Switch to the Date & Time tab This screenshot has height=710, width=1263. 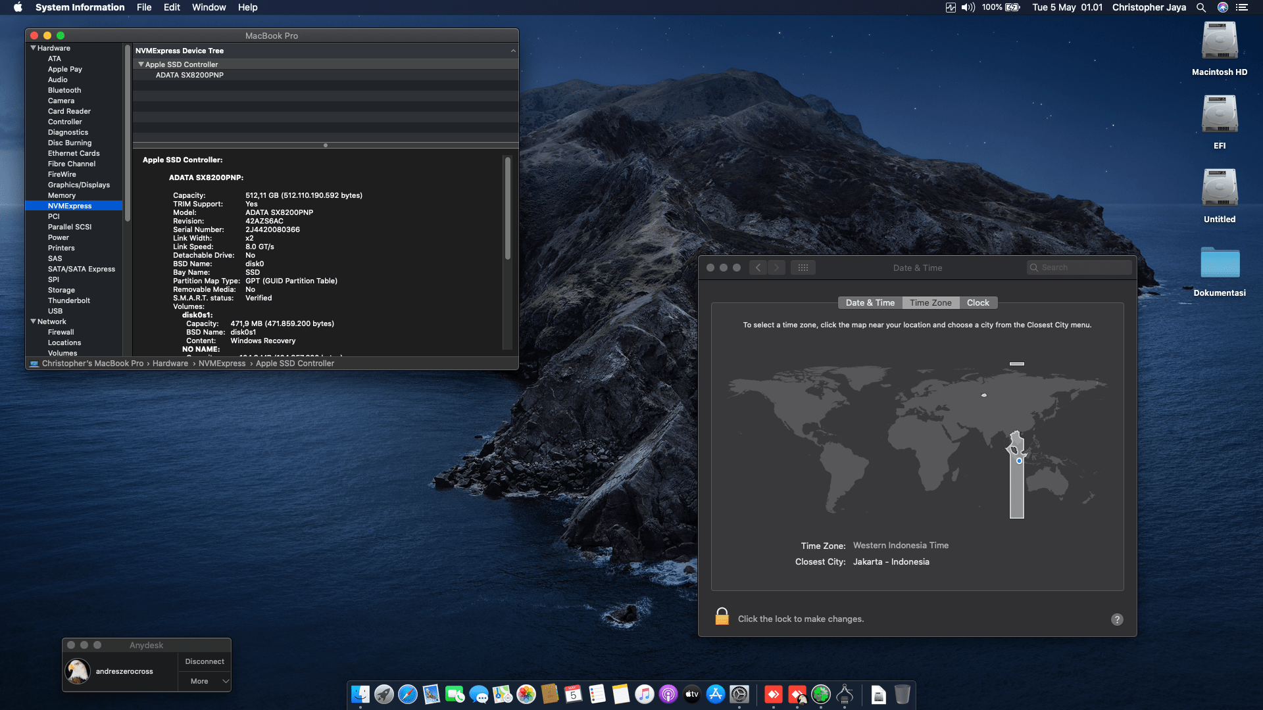point(870,302)
